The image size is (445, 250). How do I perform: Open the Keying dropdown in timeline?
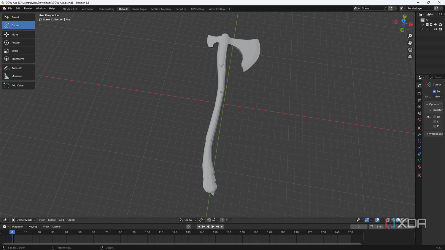tap(34, 227)
